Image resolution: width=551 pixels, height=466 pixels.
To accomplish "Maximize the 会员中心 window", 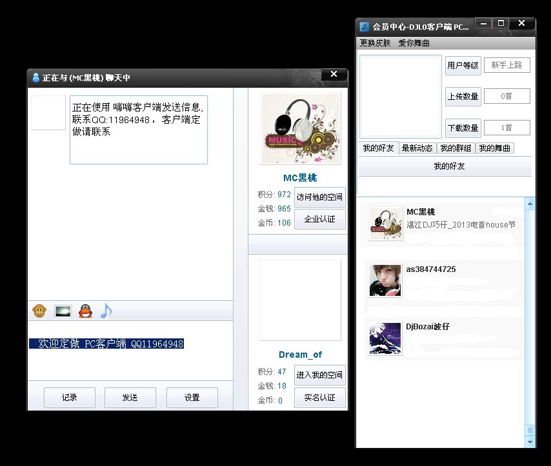I will 501,23.
